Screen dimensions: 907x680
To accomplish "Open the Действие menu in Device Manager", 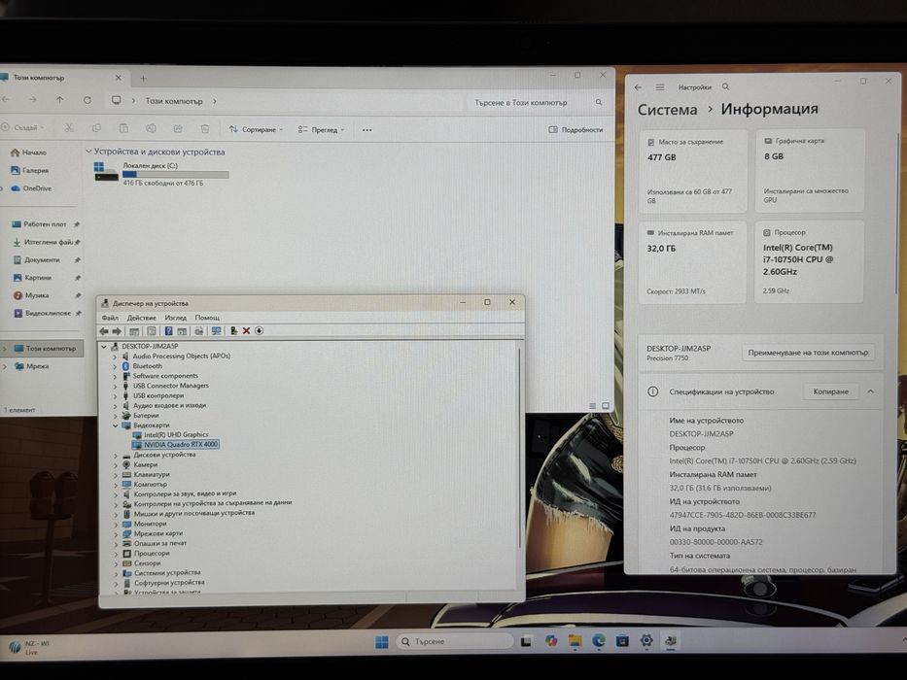I will [142, 318].
